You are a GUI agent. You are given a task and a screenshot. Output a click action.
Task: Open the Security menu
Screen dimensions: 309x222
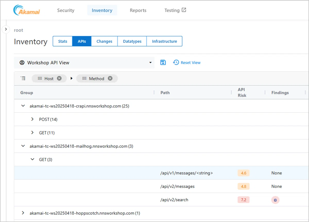click(x=66, y=10)
